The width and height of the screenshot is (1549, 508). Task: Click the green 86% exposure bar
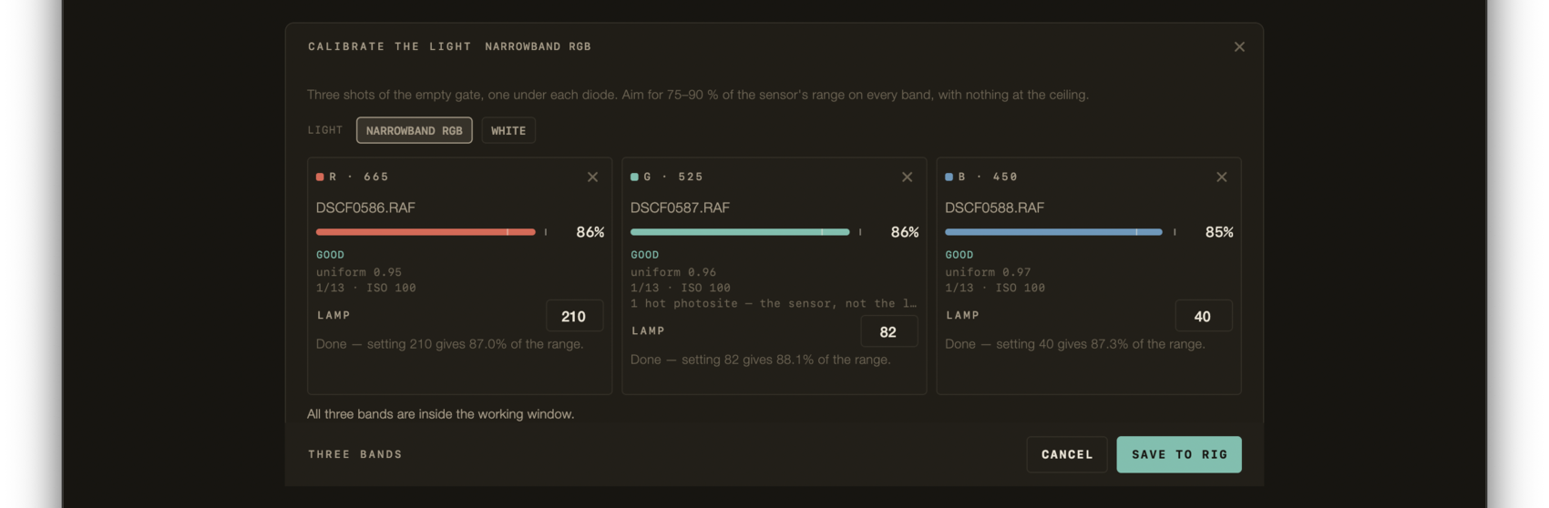745,232
